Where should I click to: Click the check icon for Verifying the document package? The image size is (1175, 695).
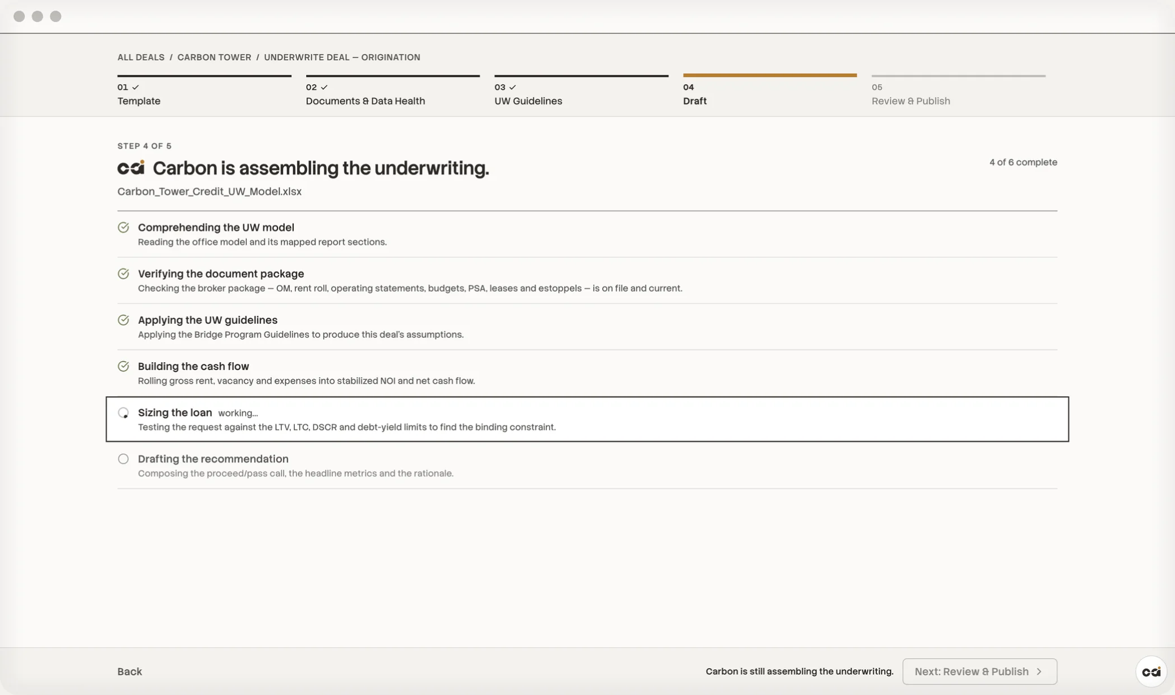tap(123, 273)
